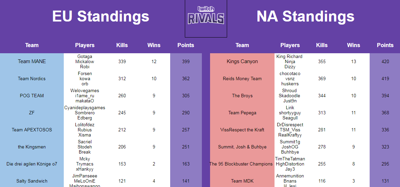Screen dimensions: 400x187
Task: Click the EU Kills column header
Action: pyautogui.click(x=122, y=45)
